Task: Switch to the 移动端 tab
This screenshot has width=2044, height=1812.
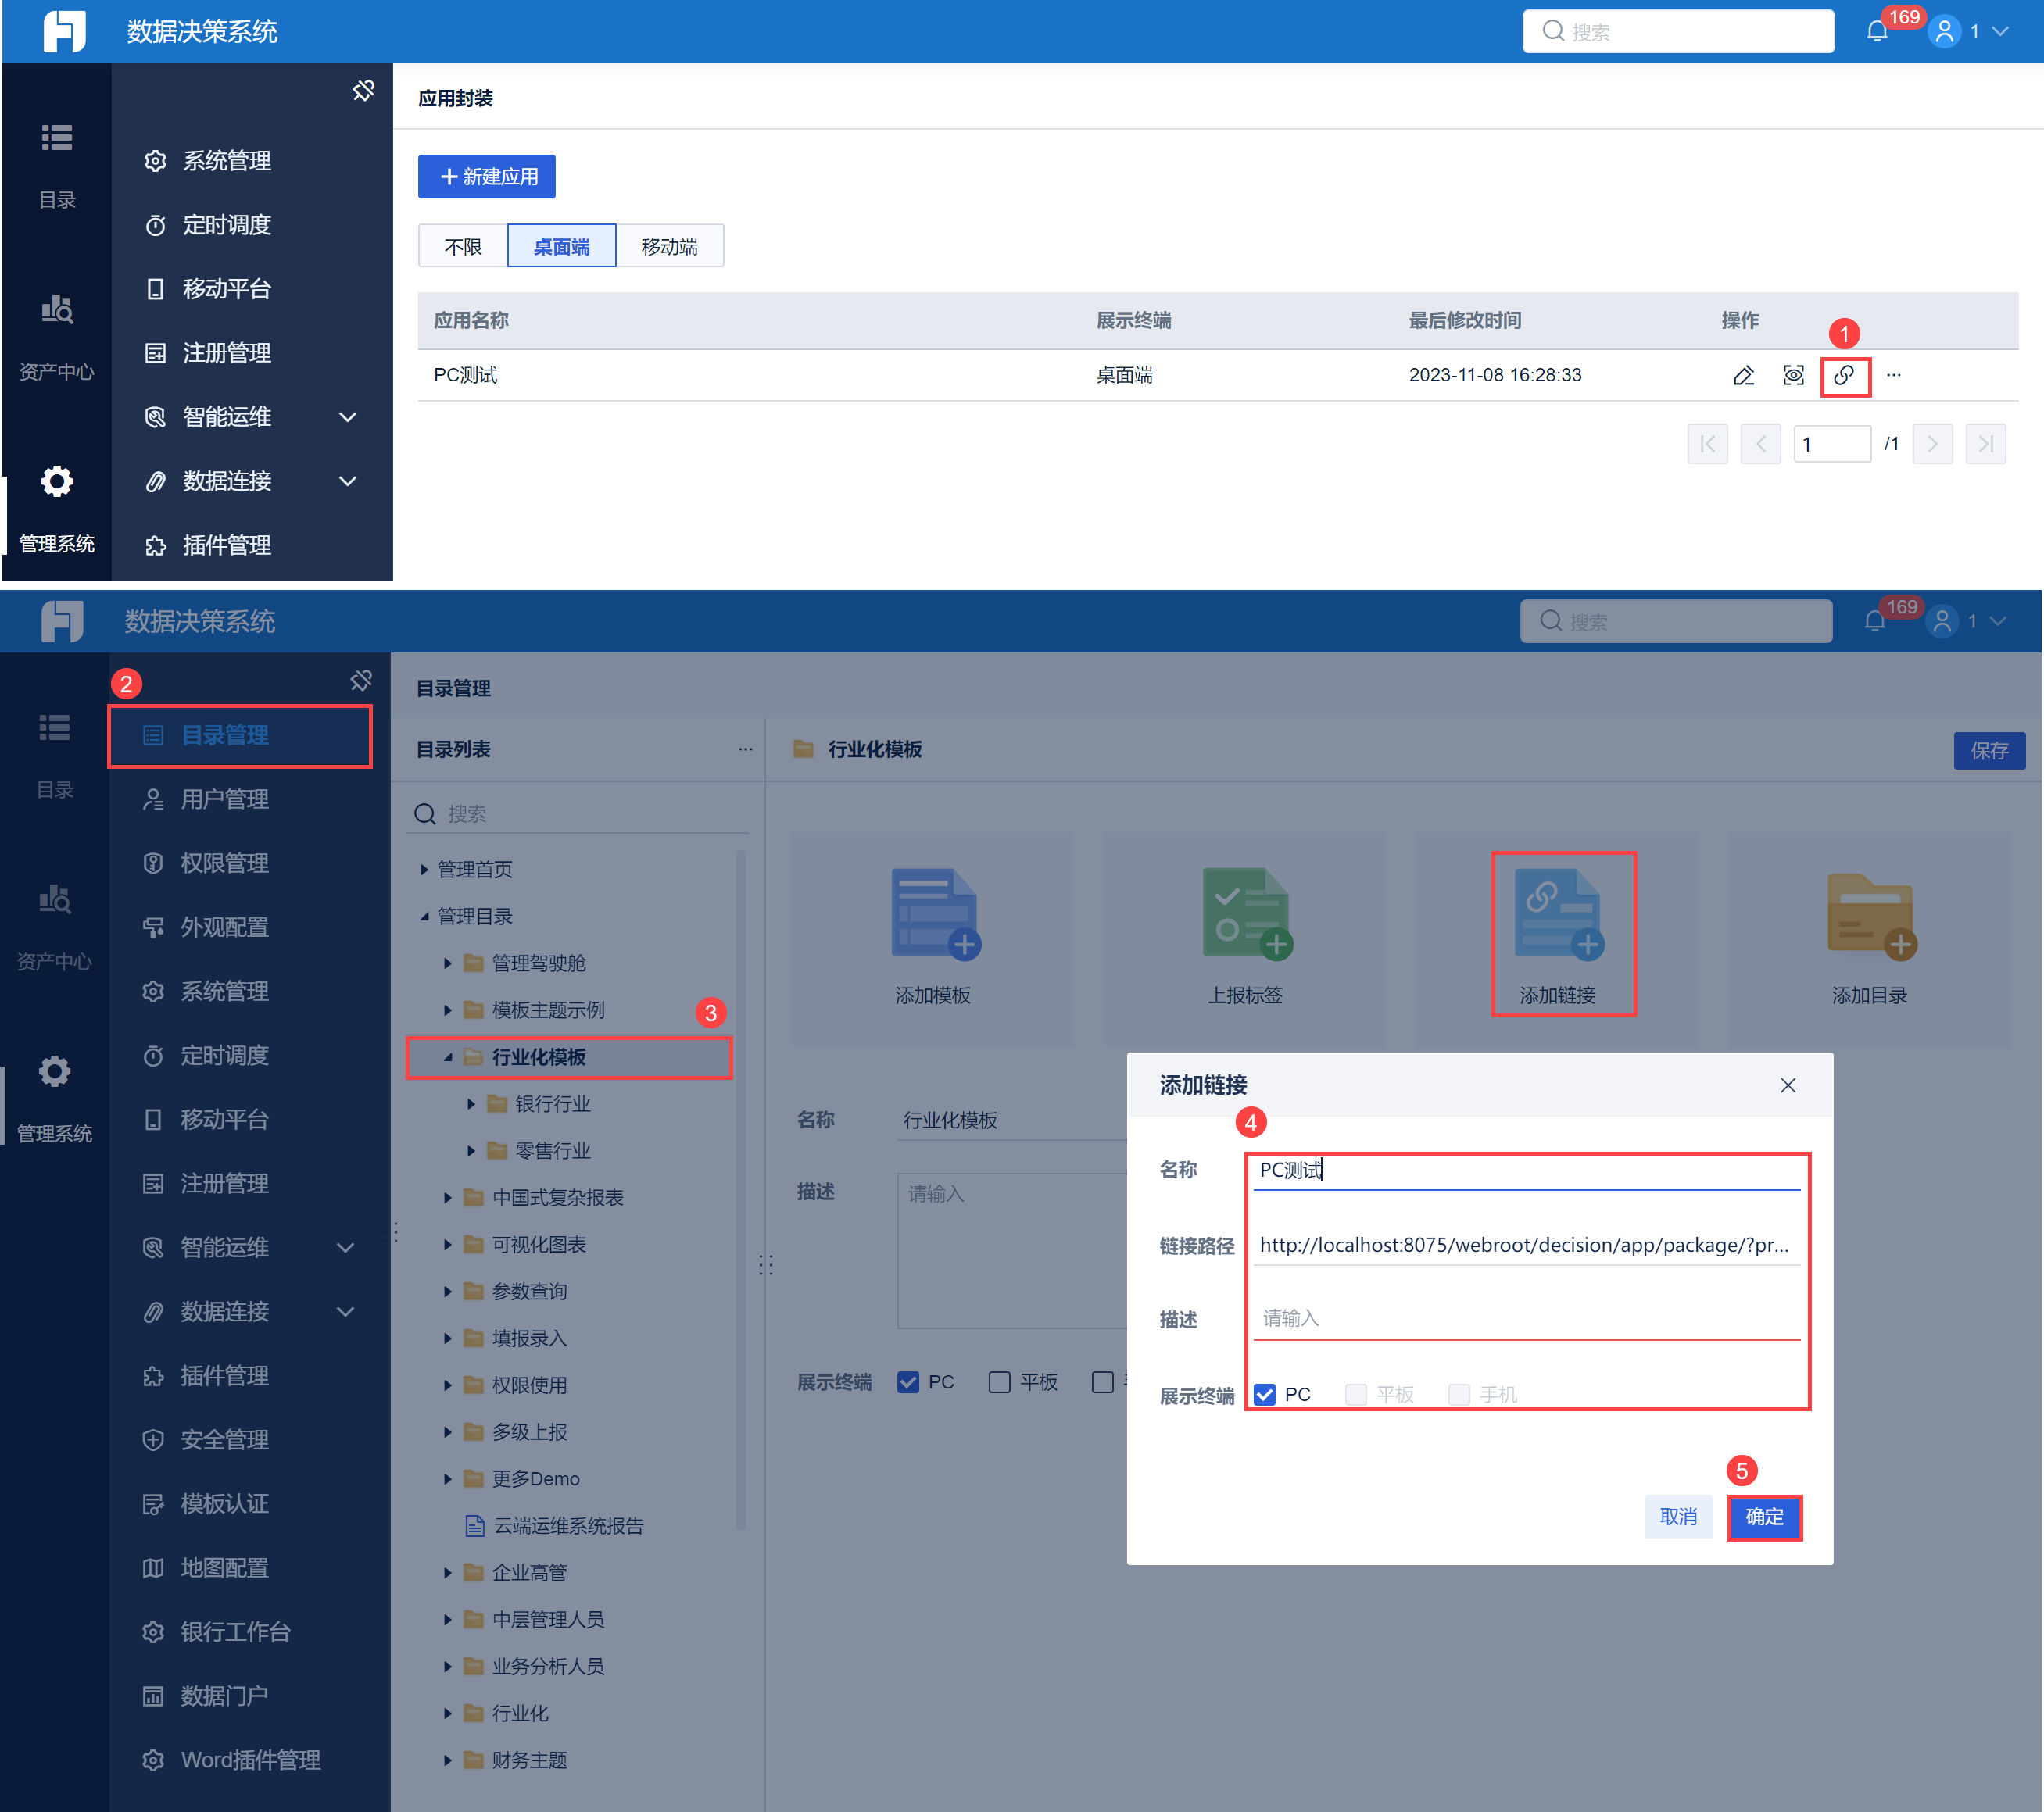Action: click(x=669, y=246)
